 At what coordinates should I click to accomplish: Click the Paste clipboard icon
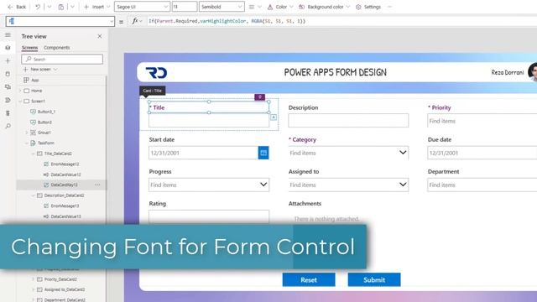(61, 7)
